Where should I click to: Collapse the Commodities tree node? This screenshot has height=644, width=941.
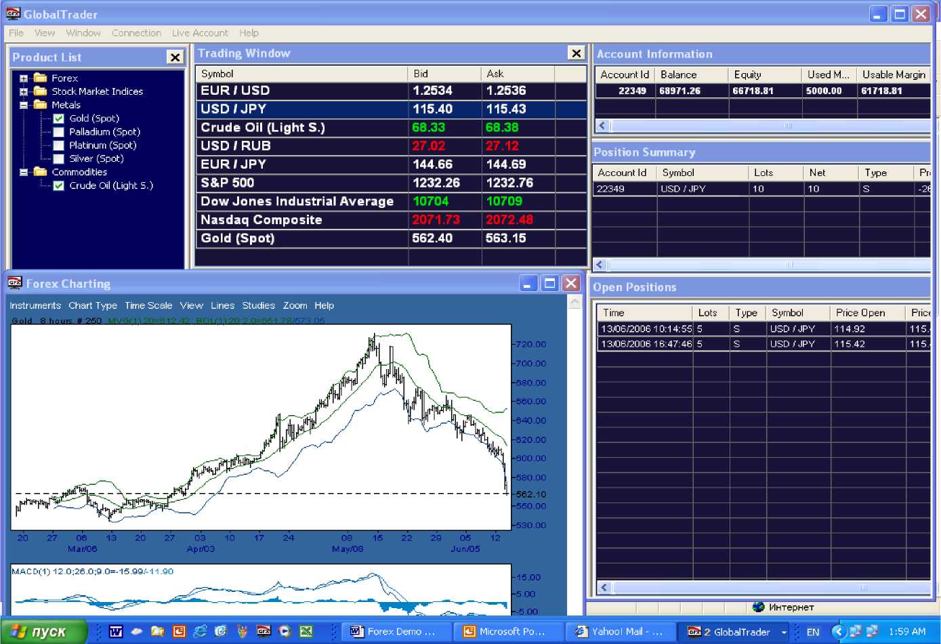24,172
